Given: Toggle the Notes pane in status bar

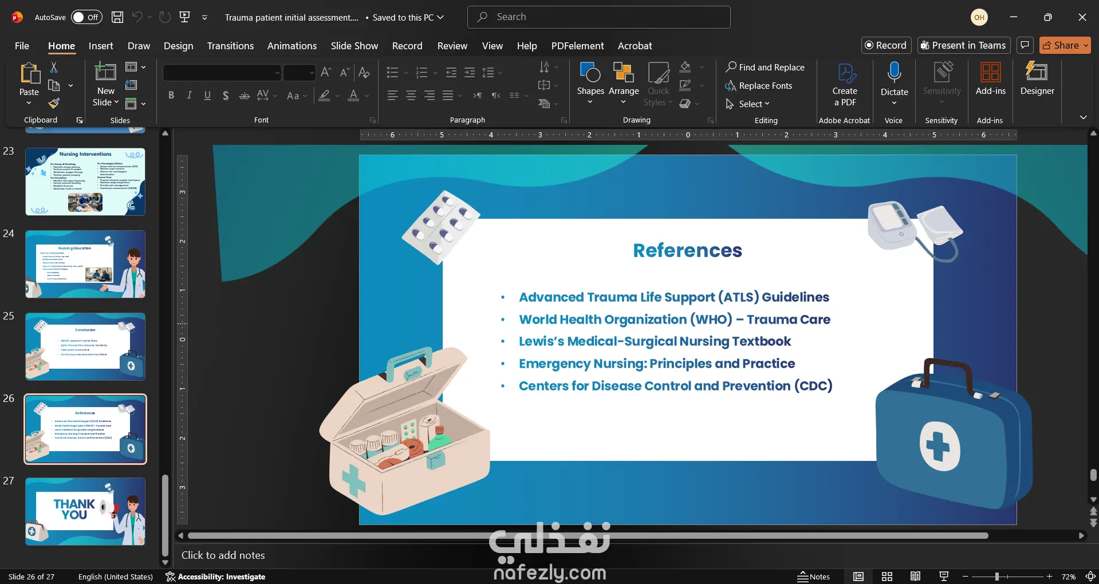Looking at the screenshot, I should 814,577.
